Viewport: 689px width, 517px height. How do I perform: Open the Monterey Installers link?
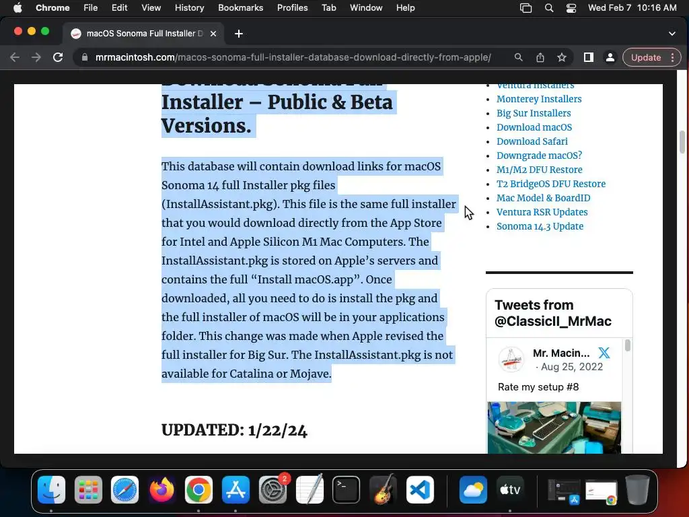point(539,100)
